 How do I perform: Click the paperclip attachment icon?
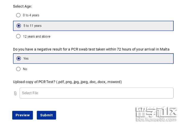coord(15,93)
